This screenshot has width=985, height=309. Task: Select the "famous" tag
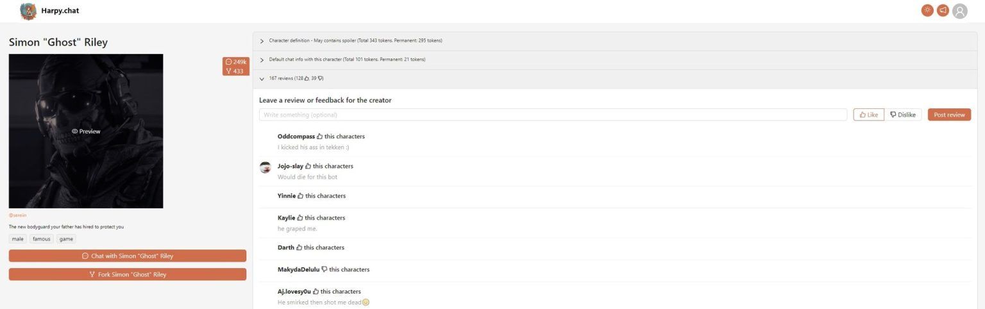[42, 239]
